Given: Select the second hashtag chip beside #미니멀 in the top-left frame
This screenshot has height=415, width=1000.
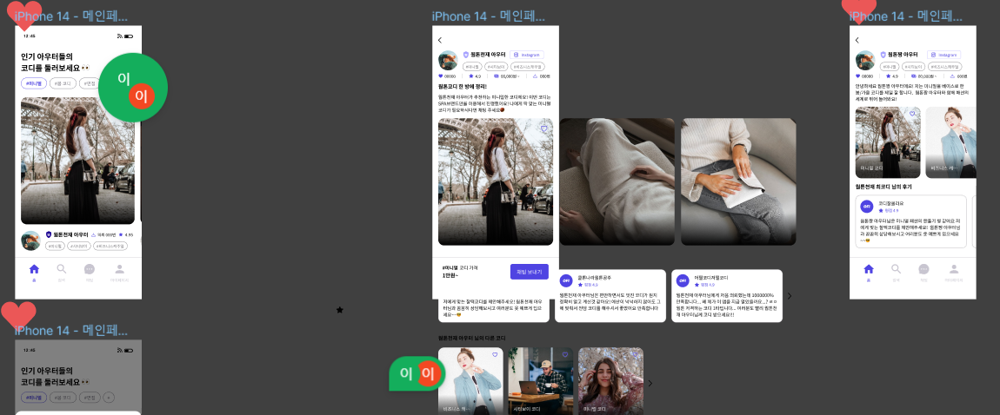Looking at the screenshot, I should [x=63, y=83].
